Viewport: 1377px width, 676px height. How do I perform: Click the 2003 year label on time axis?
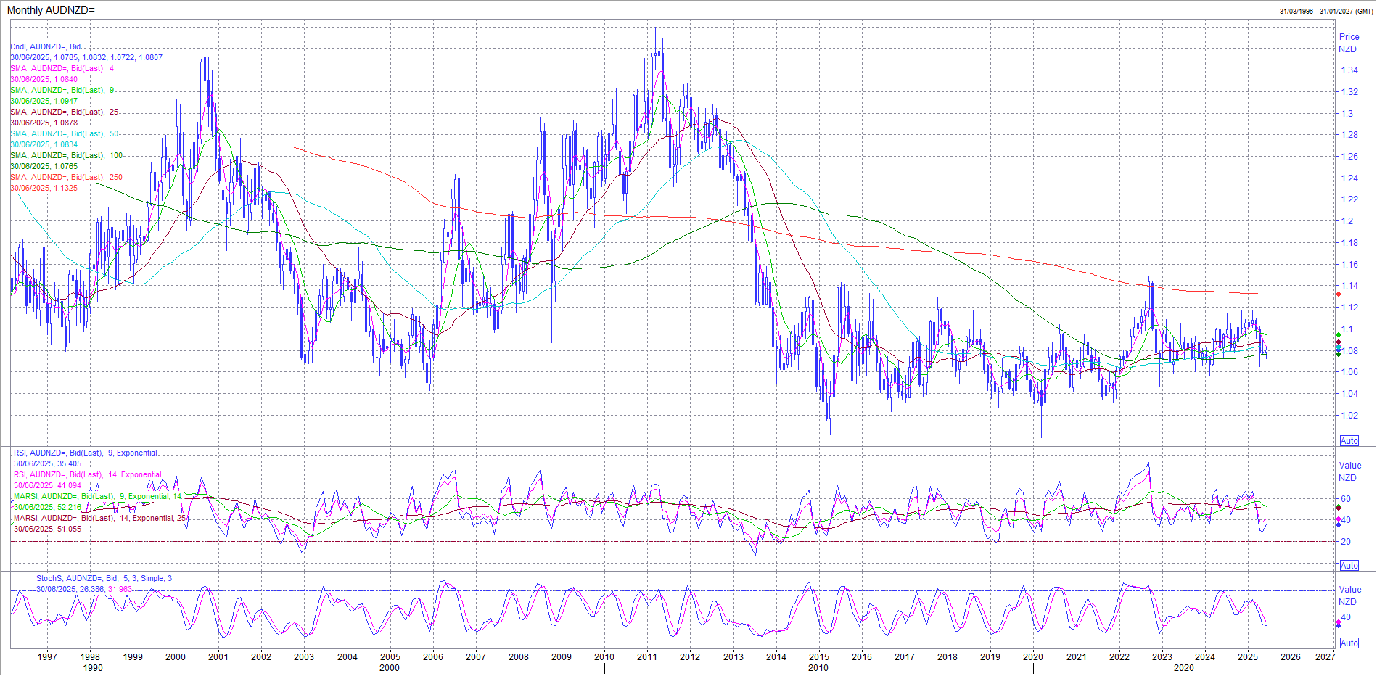tap(304, 657)
